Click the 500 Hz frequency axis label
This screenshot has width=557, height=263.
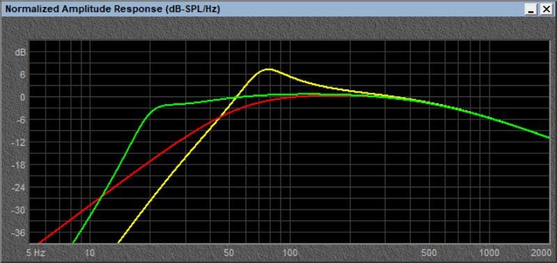[430, 253]
